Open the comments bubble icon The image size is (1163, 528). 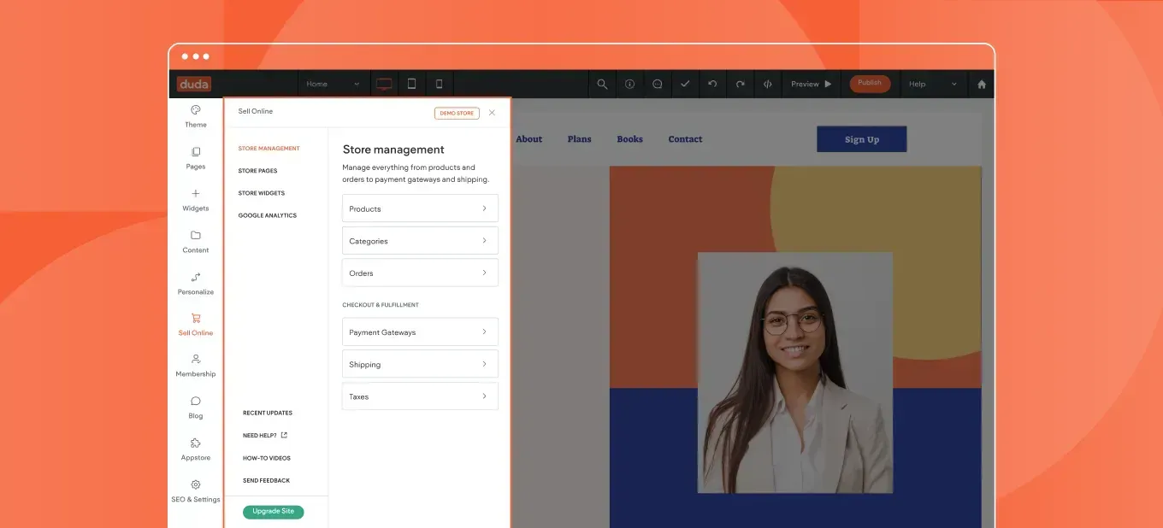tap(657, 84)
